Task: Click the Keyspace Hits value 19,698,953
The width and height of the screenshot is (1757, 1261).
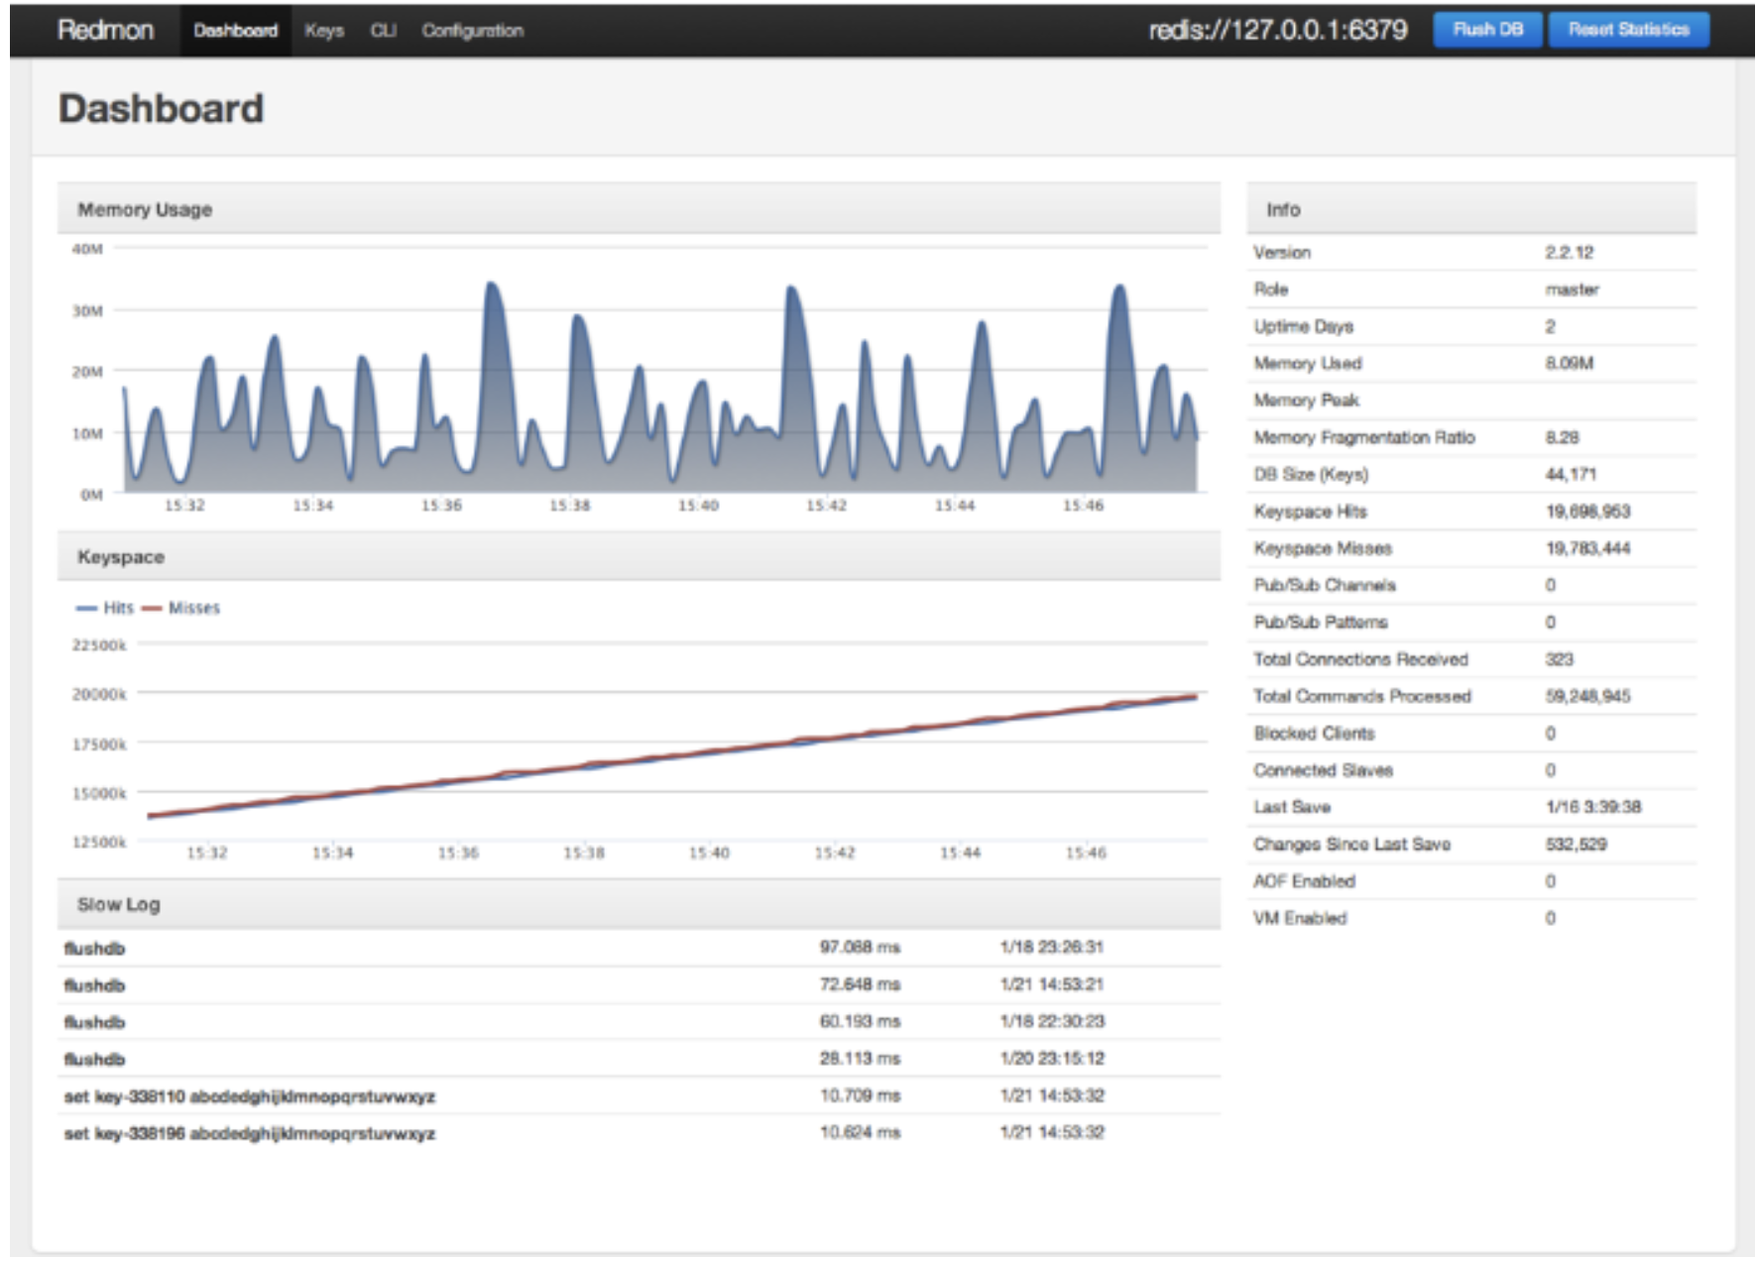Action: coord(1587,512)
